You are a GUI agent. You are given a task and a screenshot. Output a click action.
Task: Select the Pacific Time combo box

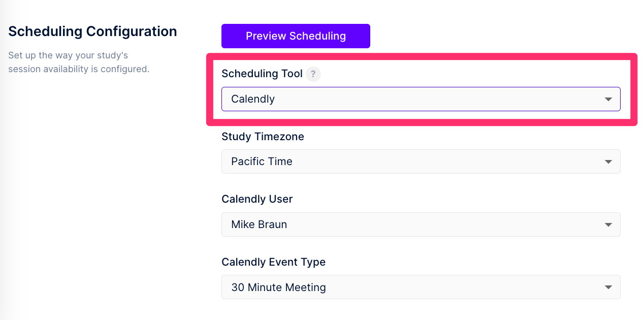421,162
